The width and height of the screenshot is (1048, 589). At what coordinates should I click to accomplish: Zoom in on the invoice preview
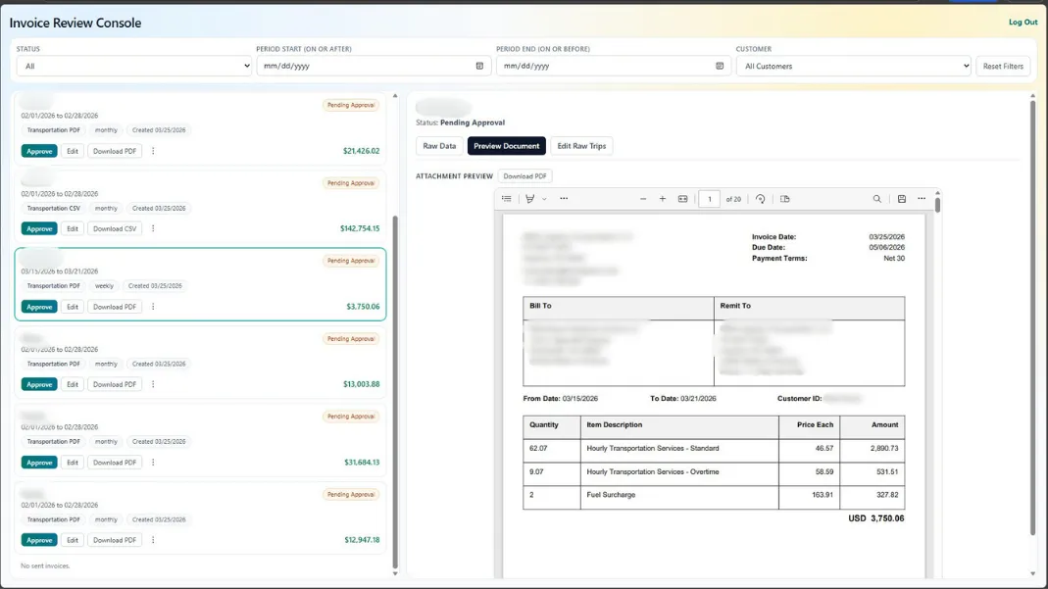661,198
